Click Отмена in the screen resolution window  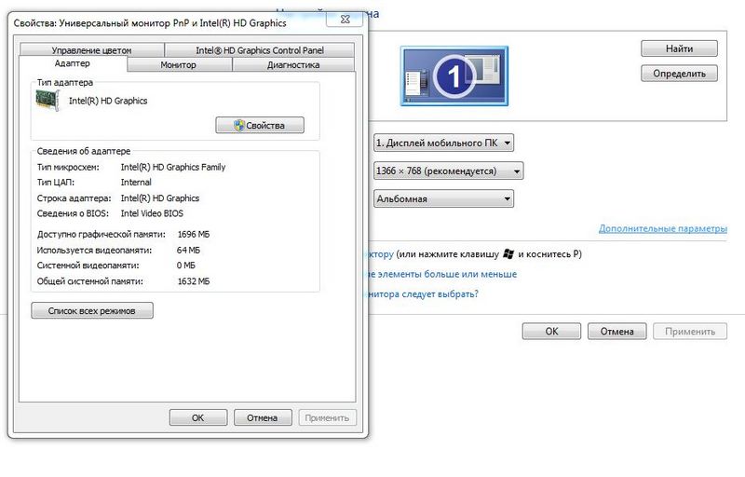click(616, 331)
